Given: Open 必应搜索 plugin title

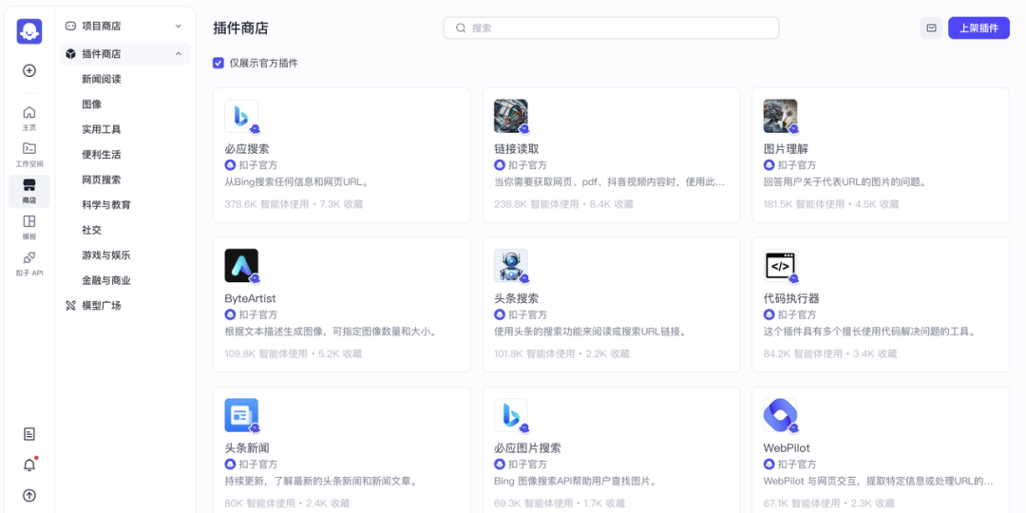Looking at the screenshot, I should click(x=247, y=149).
